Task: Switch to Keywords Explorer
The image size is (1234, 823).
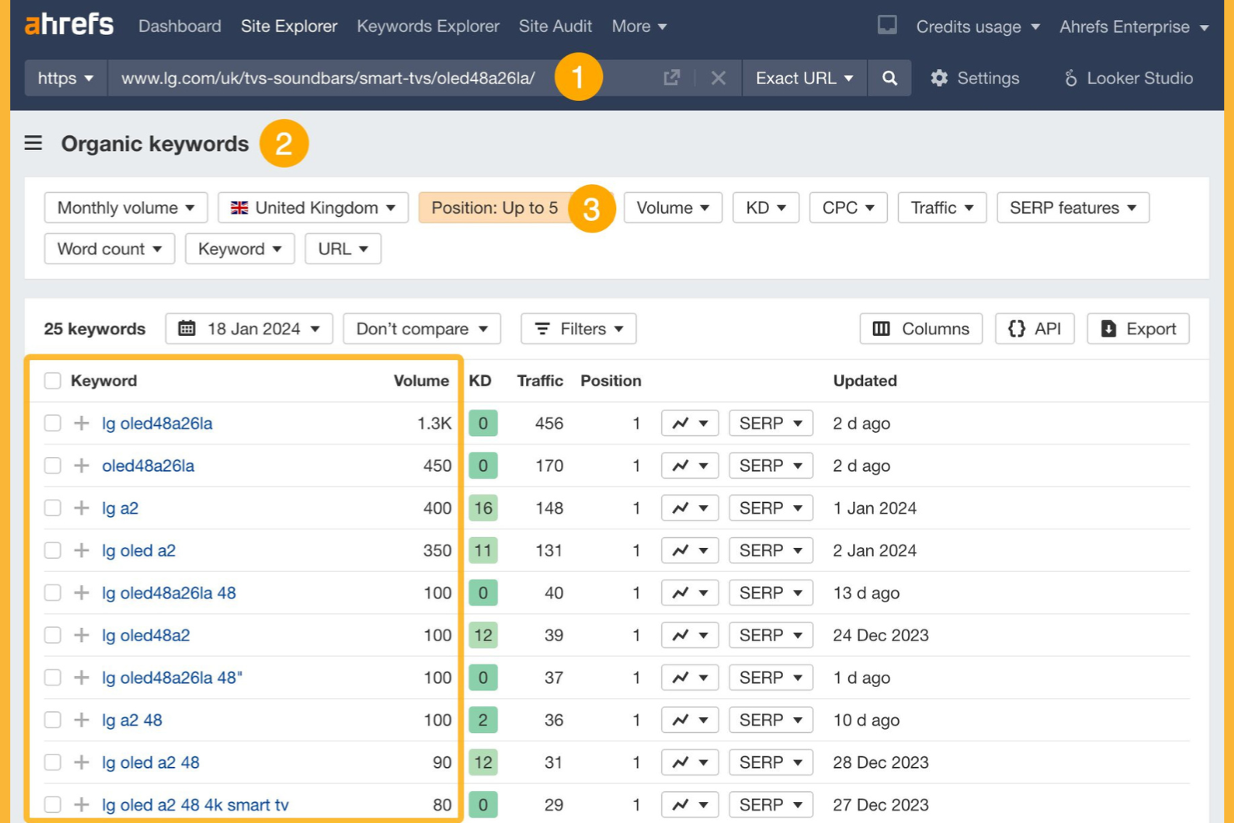Action: pos(428,26)
